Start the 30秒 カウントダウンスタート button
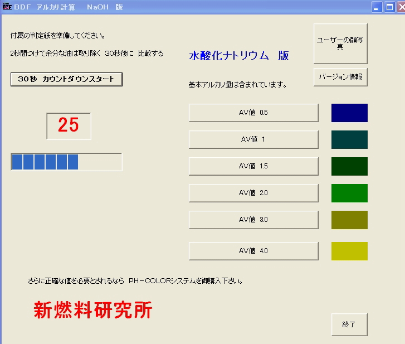The image size is (405, 344). [66, 79]
